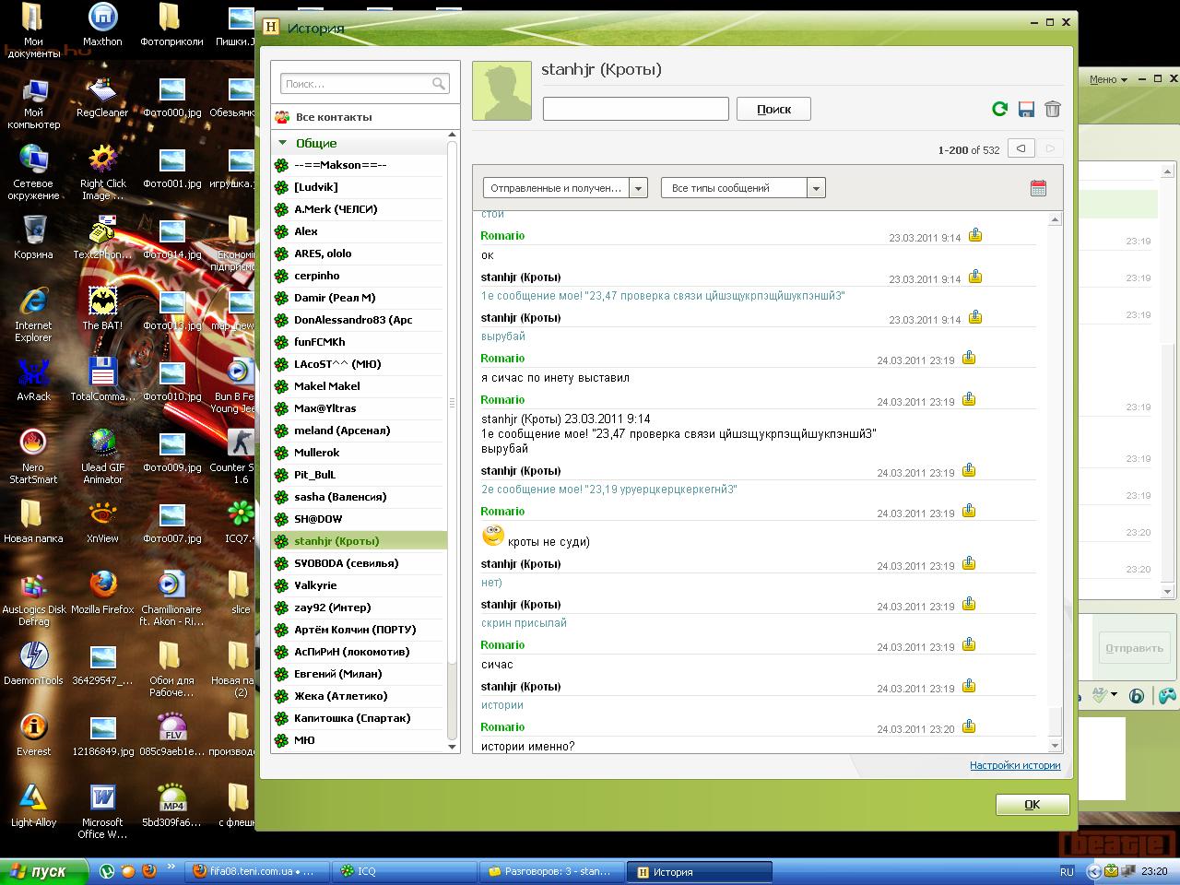Select the История taskbar button
Viewport: 1180px width, 885px height.
698,871
